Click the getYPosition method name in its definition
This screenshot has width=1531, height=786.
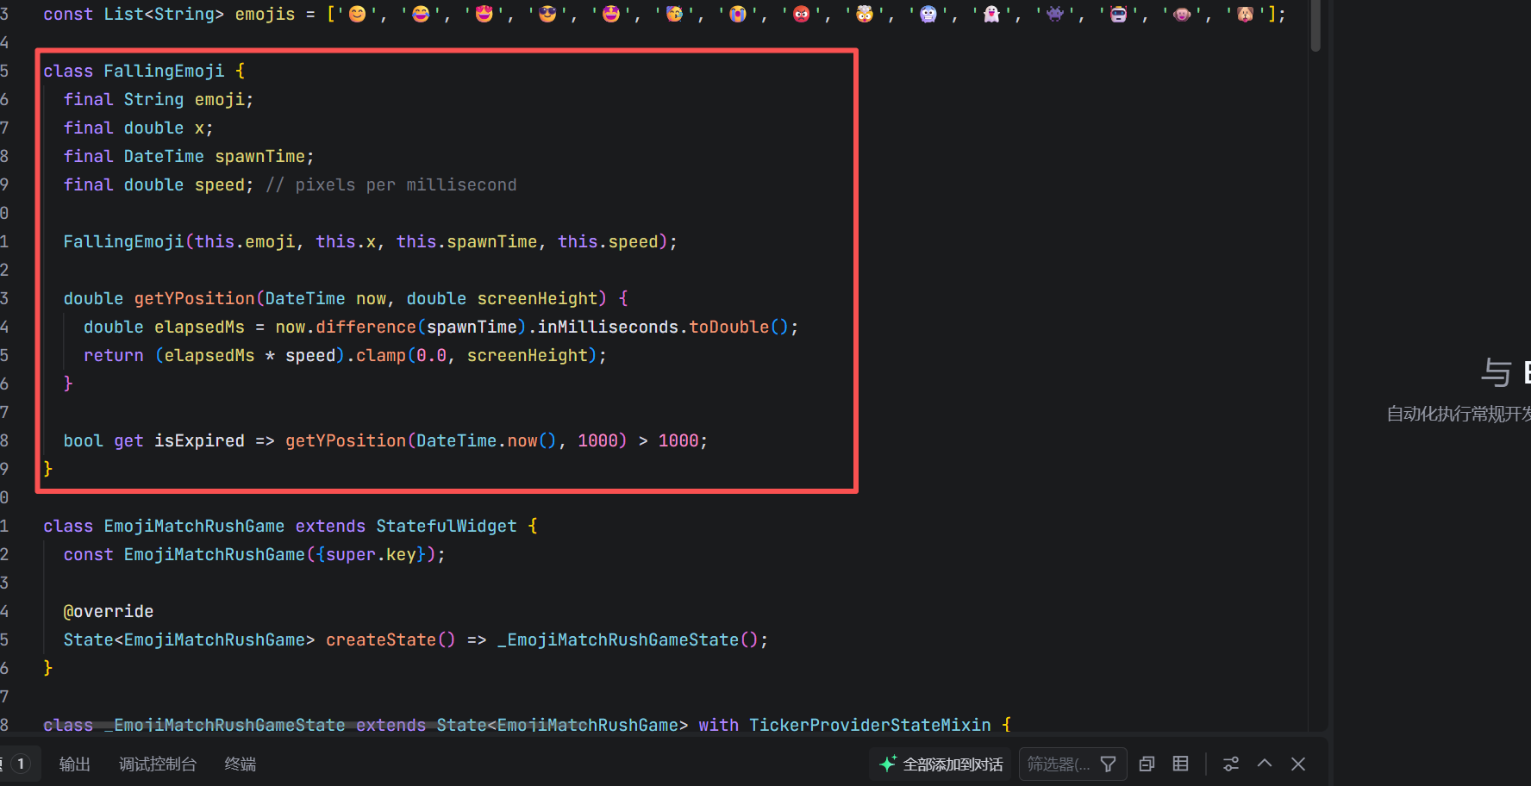click(194, 298)
